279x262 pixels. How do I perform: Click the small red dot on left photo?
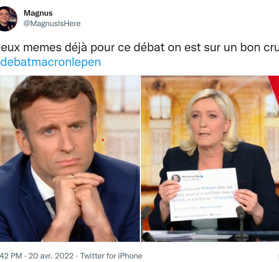[x=103, y=140]
